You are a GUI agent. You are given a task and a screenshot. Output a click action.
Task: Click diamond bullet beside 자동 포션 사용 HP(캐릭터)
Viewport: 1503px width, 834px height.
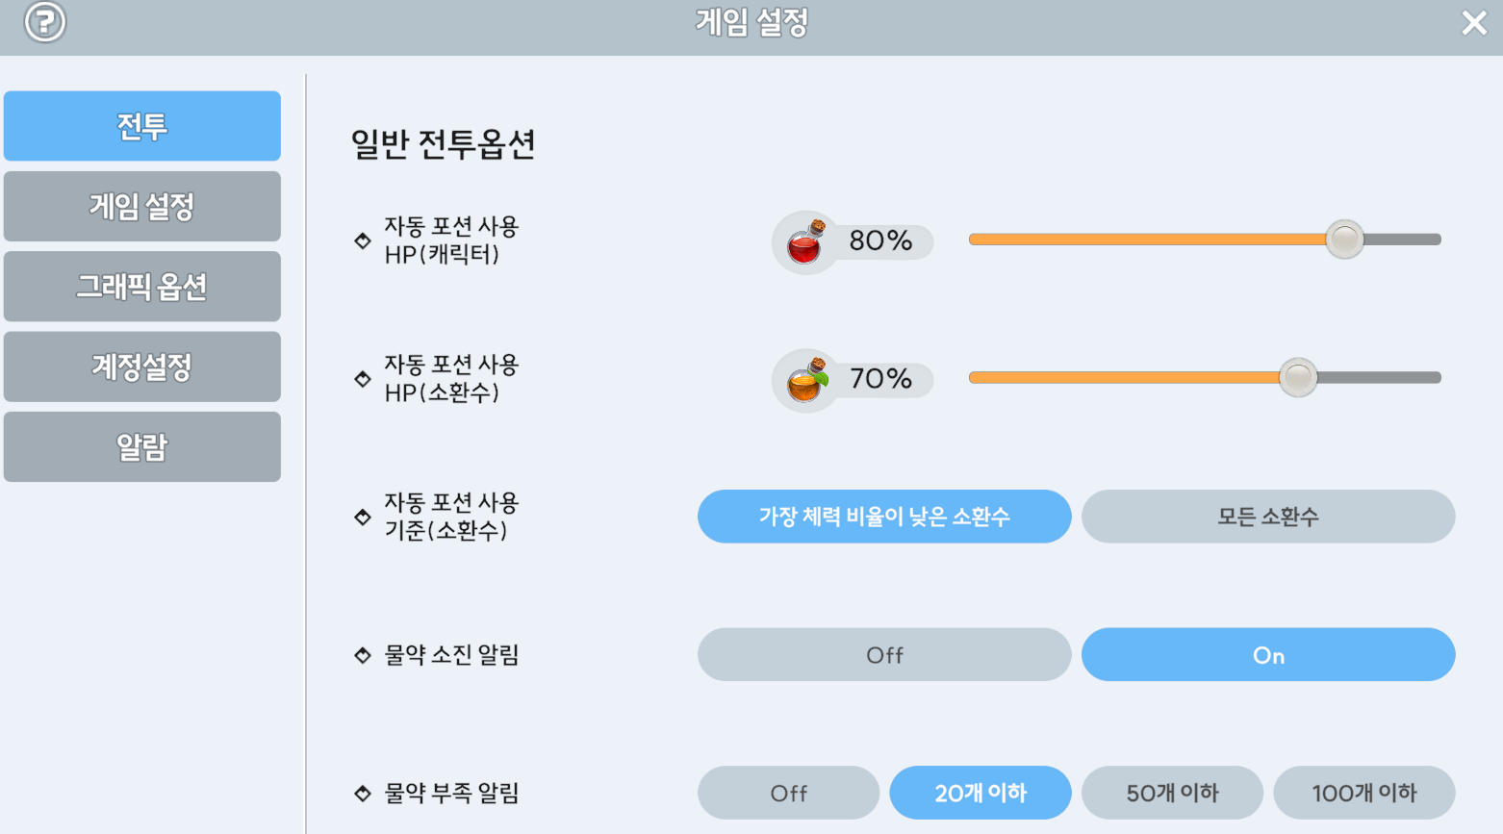pos(363,240)
